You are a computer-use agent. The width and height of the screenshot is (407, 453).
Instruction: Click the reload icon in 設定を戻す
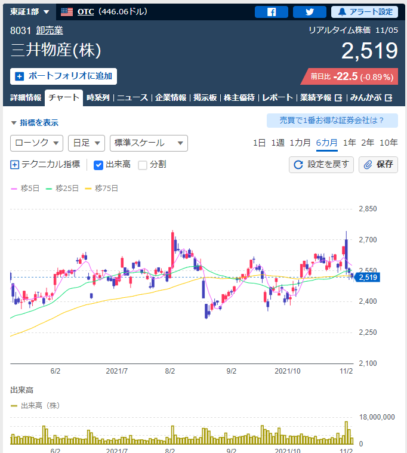(x=298, y=165)
